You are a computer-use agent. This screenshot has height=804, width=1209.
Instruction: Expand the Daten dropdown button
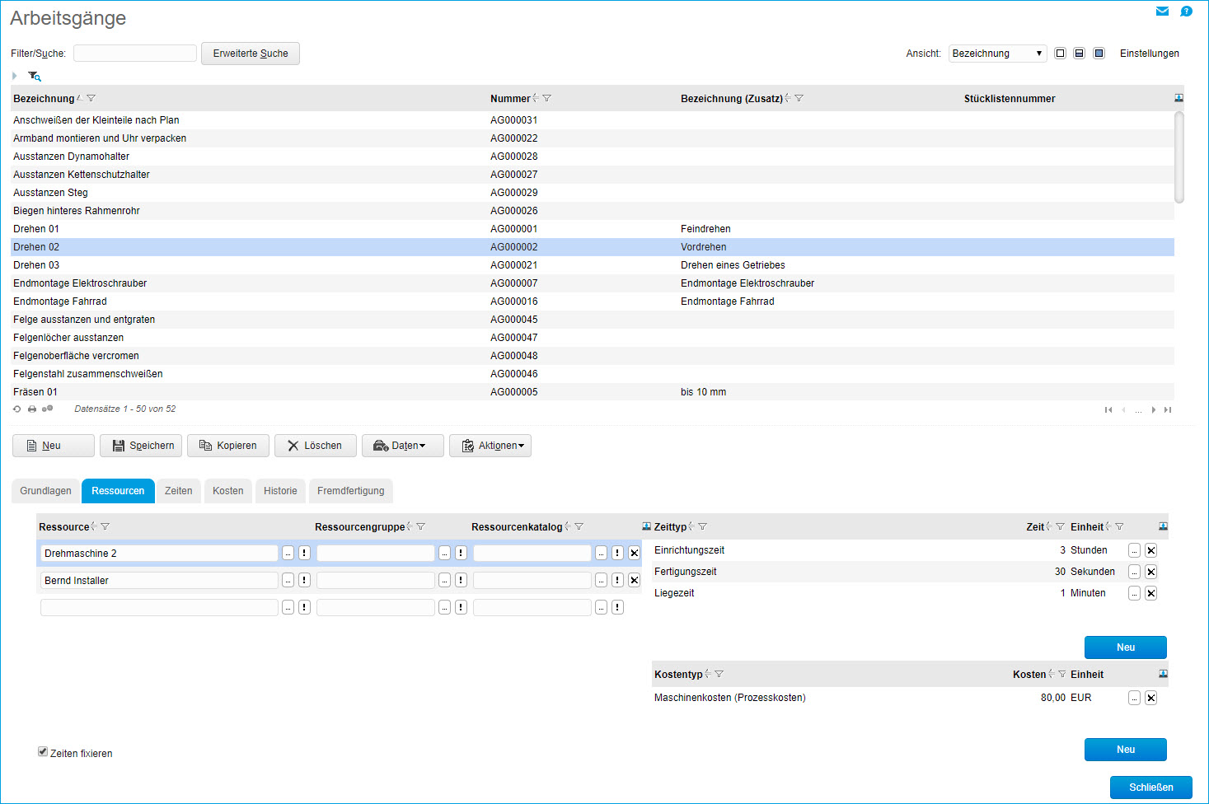coord(403,446)
